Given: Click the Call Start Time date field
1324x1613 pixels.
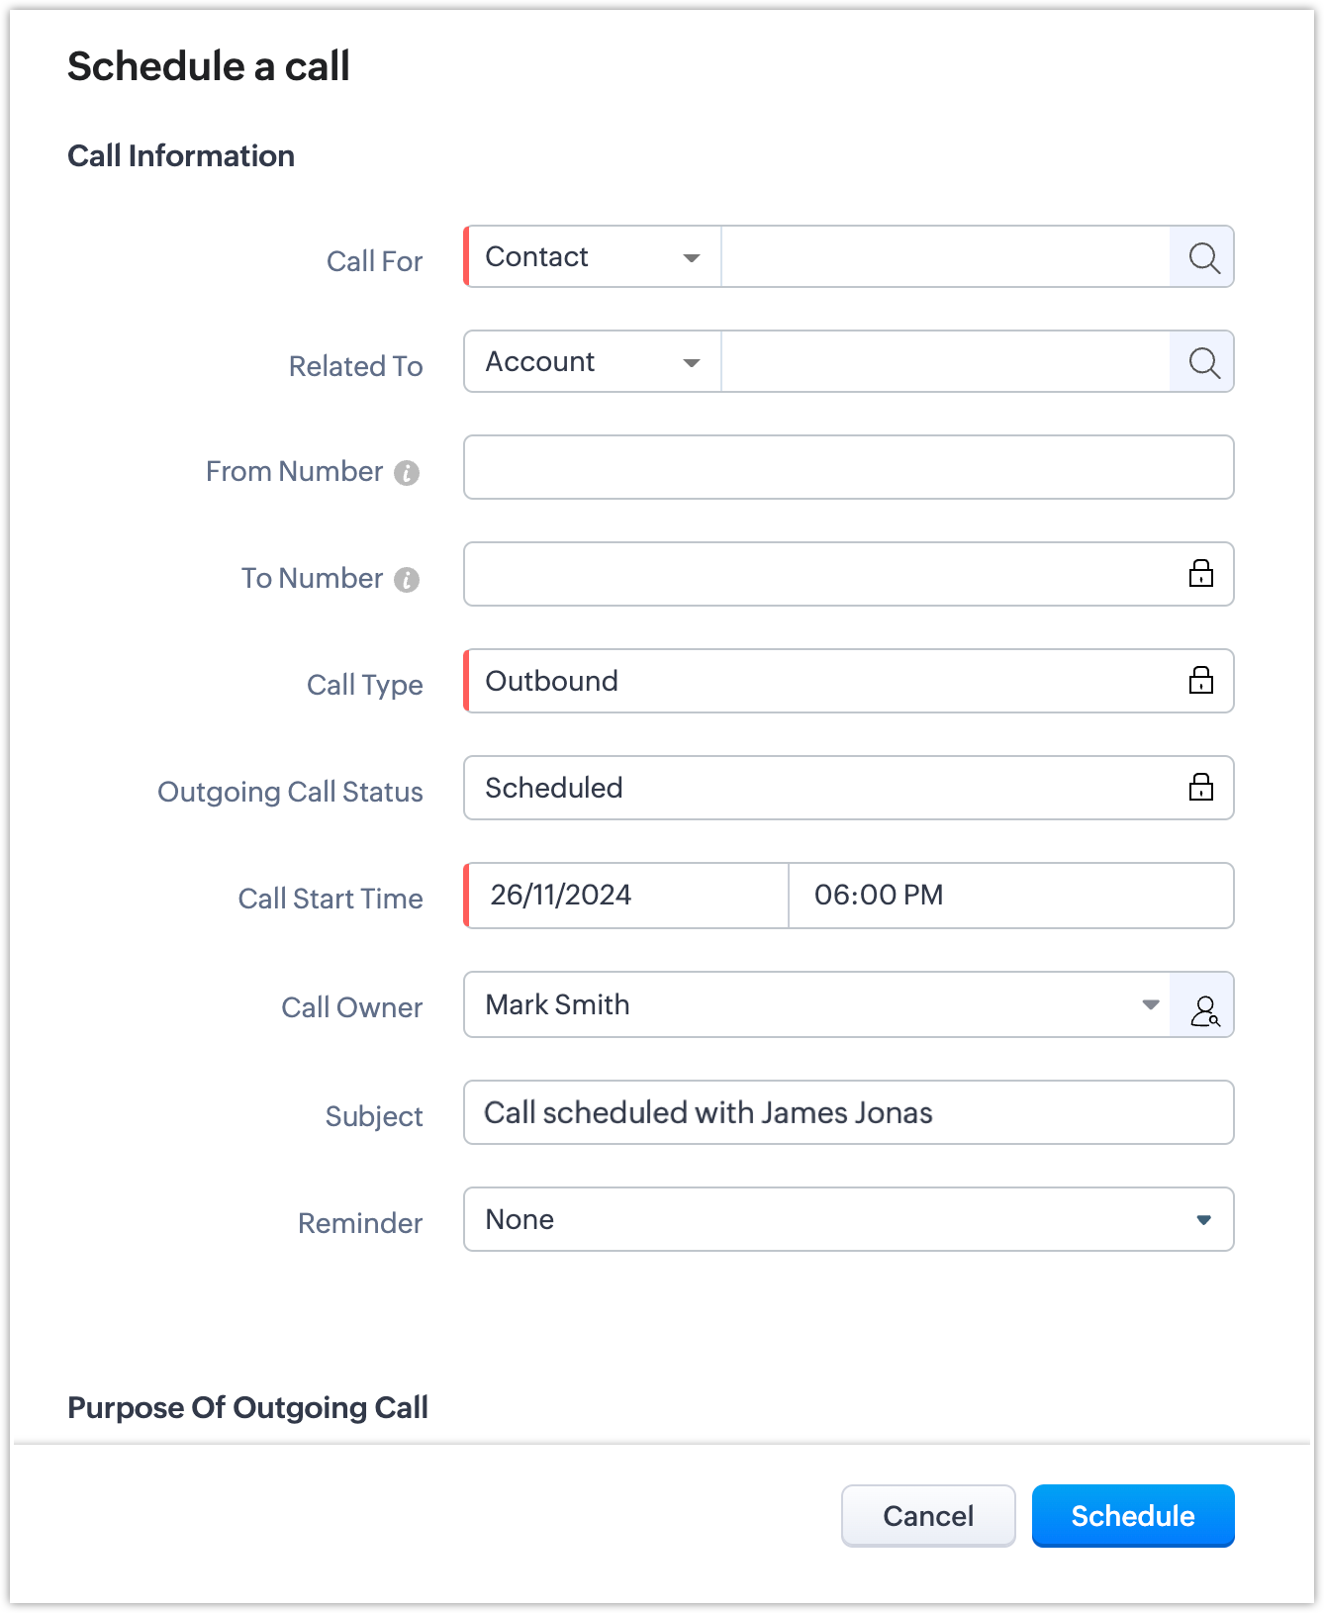Looking at the screenshot, I should pos(627,896).
